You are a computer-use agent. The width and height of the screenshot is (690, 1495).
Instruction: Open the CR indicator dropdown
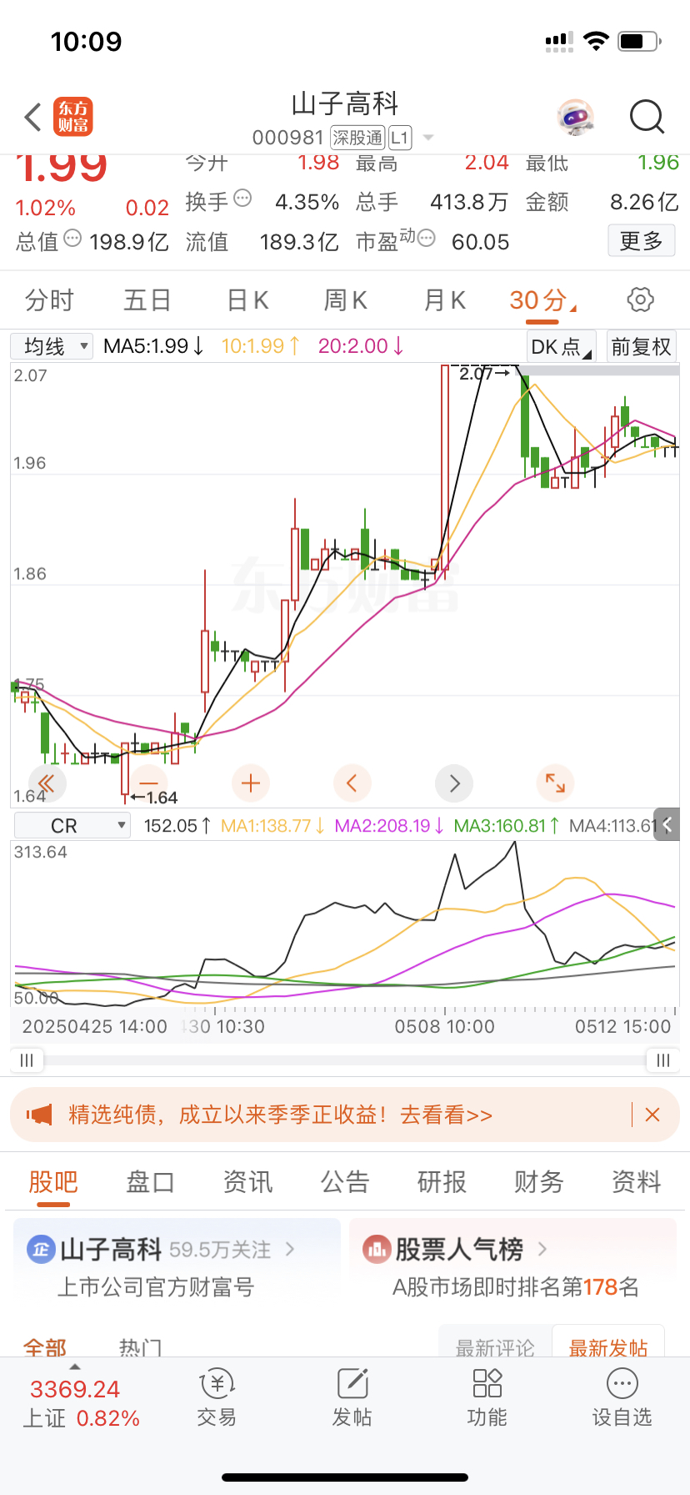[72, 826]
